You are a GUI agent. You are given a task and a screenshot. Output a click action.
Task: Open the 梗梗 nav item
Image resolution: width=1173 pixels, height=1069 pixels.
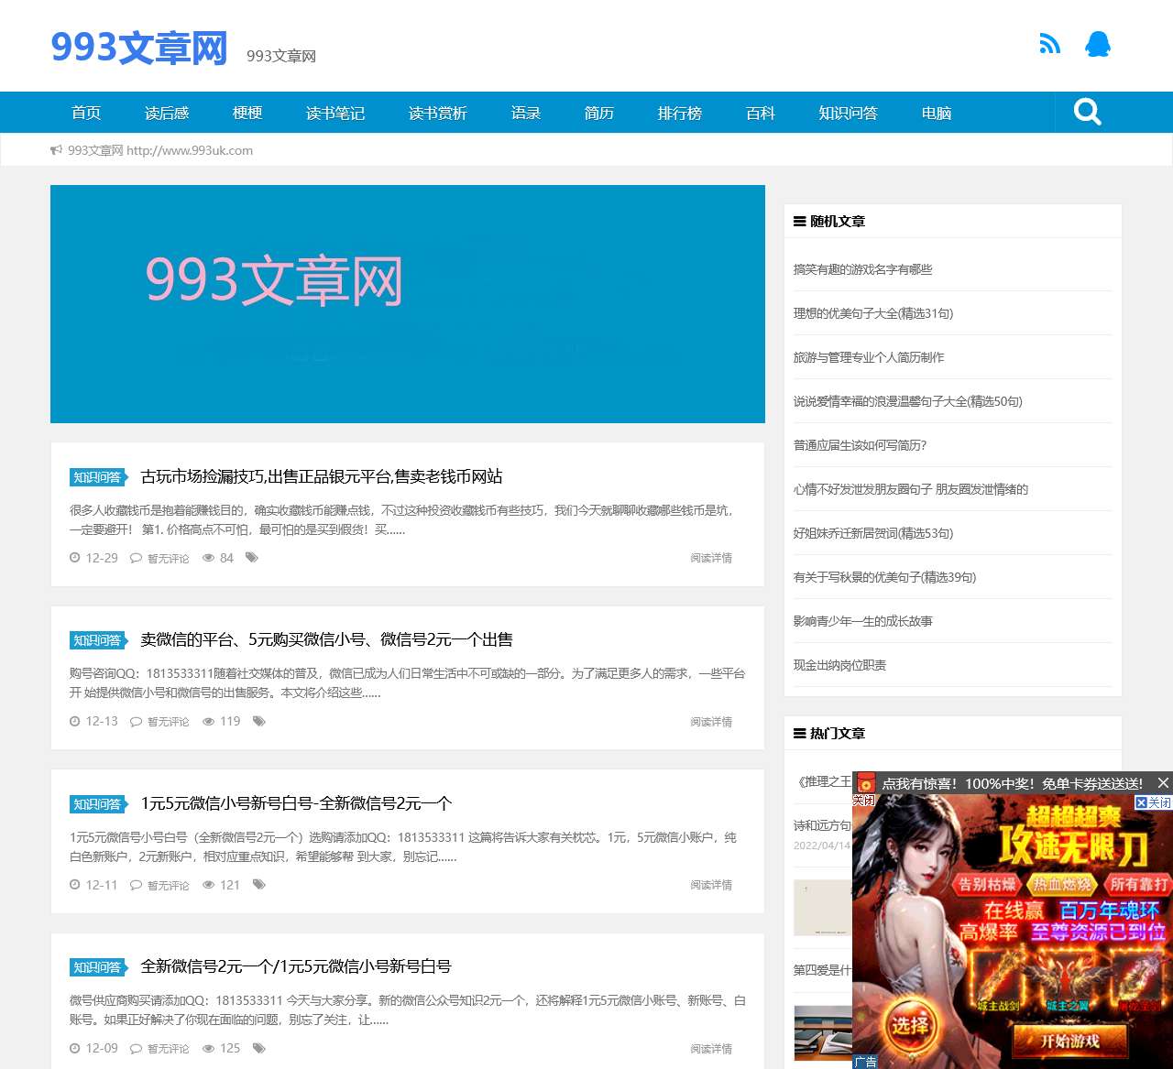[247, 113]
